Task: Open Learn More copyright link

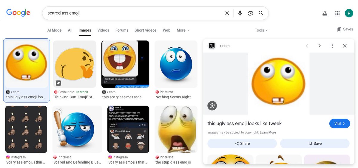Action: coord(268,133)
